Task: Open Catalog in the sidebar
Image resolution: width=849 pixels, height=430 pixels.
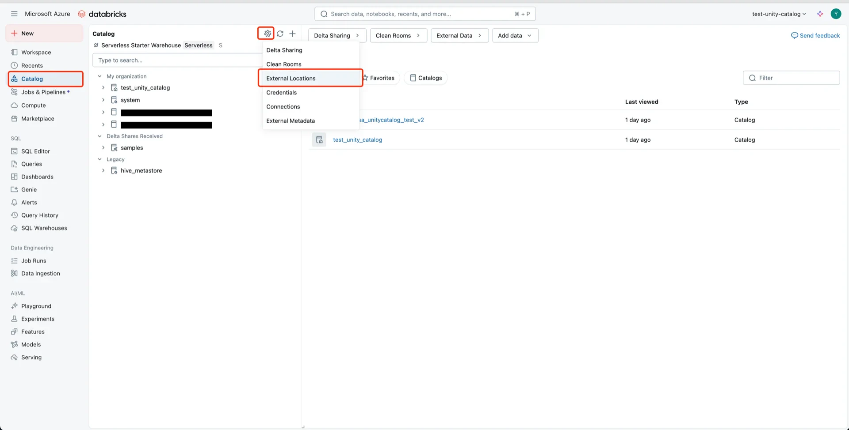Action: [x=46, y=79]
